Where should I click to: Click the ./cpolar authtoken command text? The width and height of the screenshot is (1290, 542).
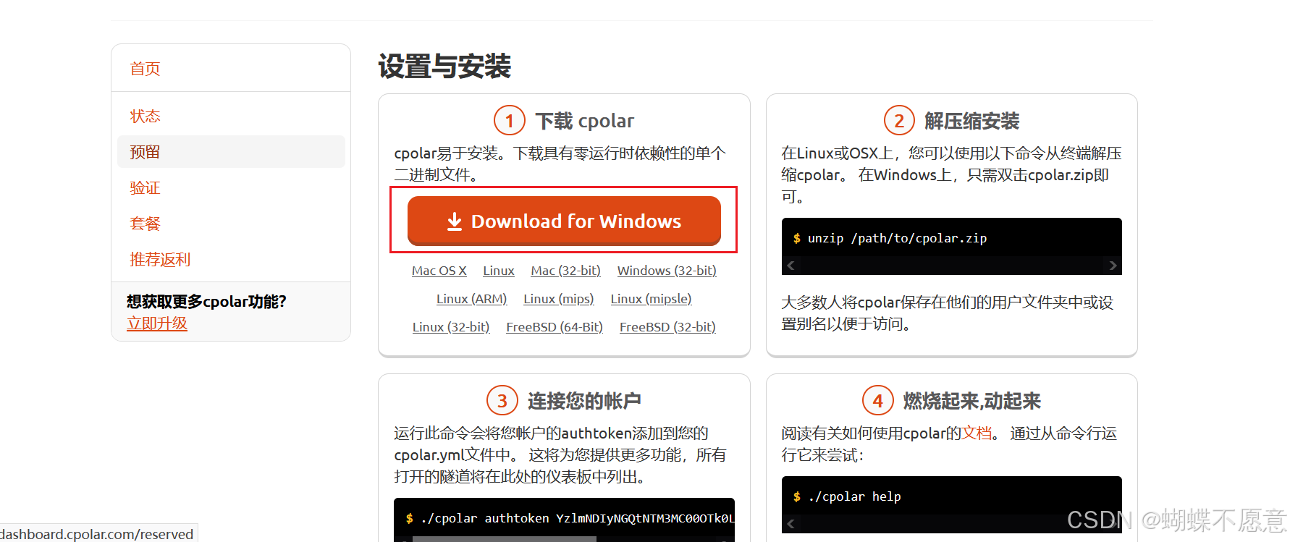coord(577,518)
